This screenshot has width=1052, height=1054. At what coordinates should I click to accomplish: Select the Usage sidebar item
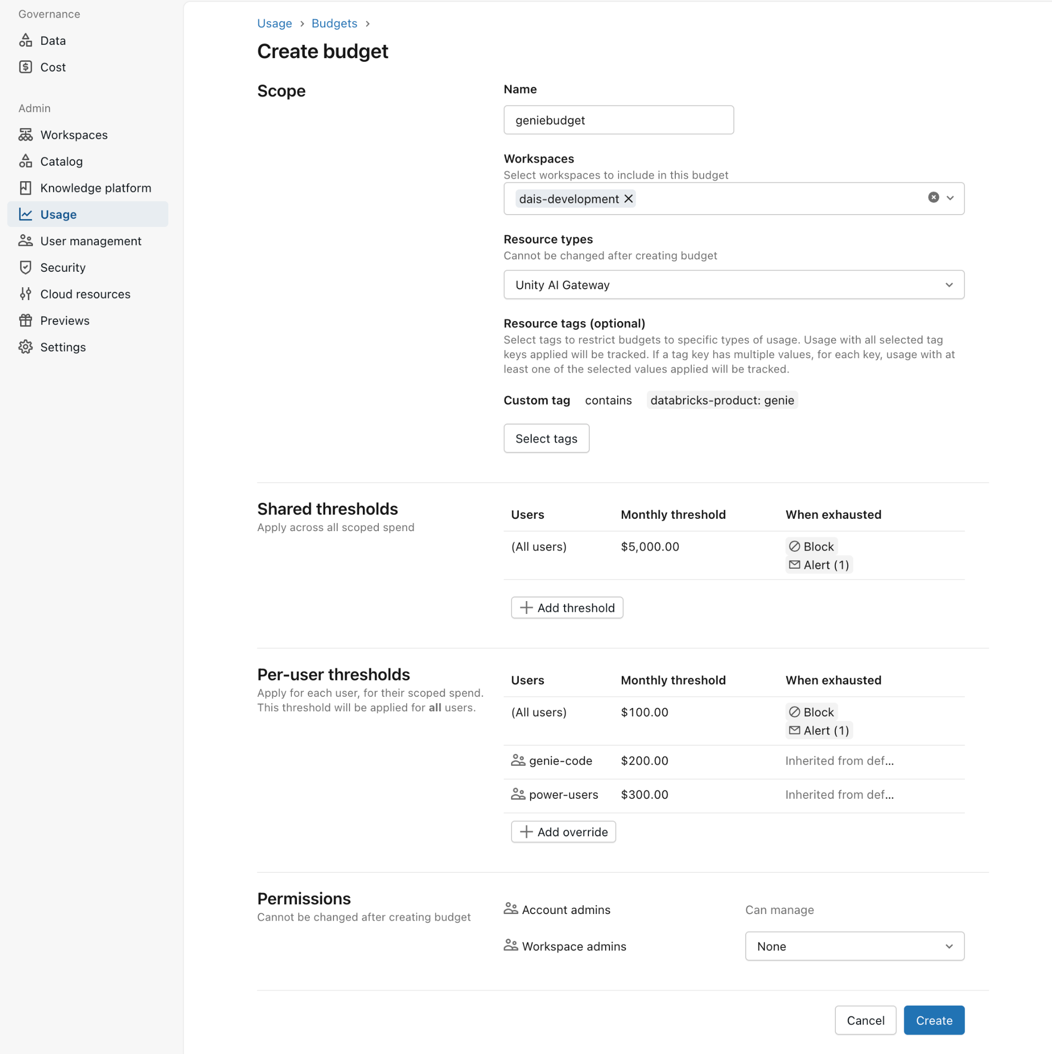[87, 215]
